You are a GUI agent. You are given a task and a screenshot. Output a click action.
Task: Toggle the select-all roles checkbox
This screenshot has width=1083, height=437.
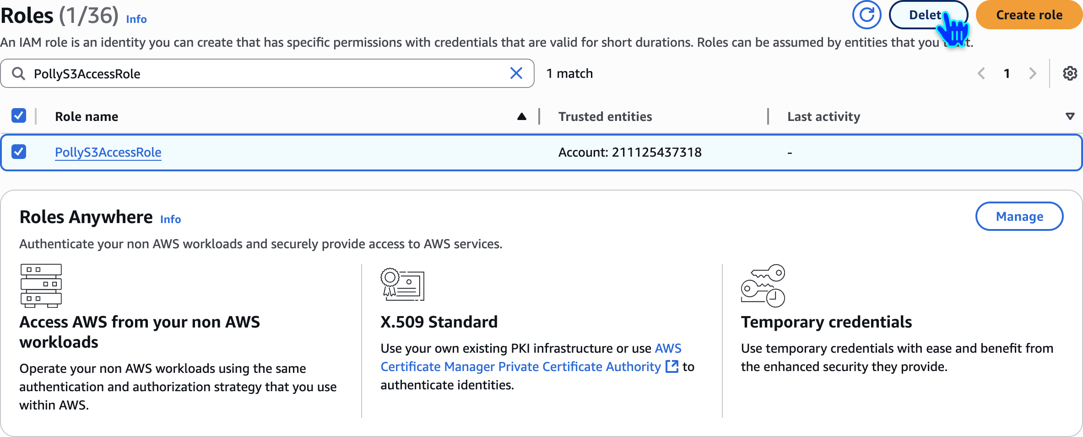[19, 116]
